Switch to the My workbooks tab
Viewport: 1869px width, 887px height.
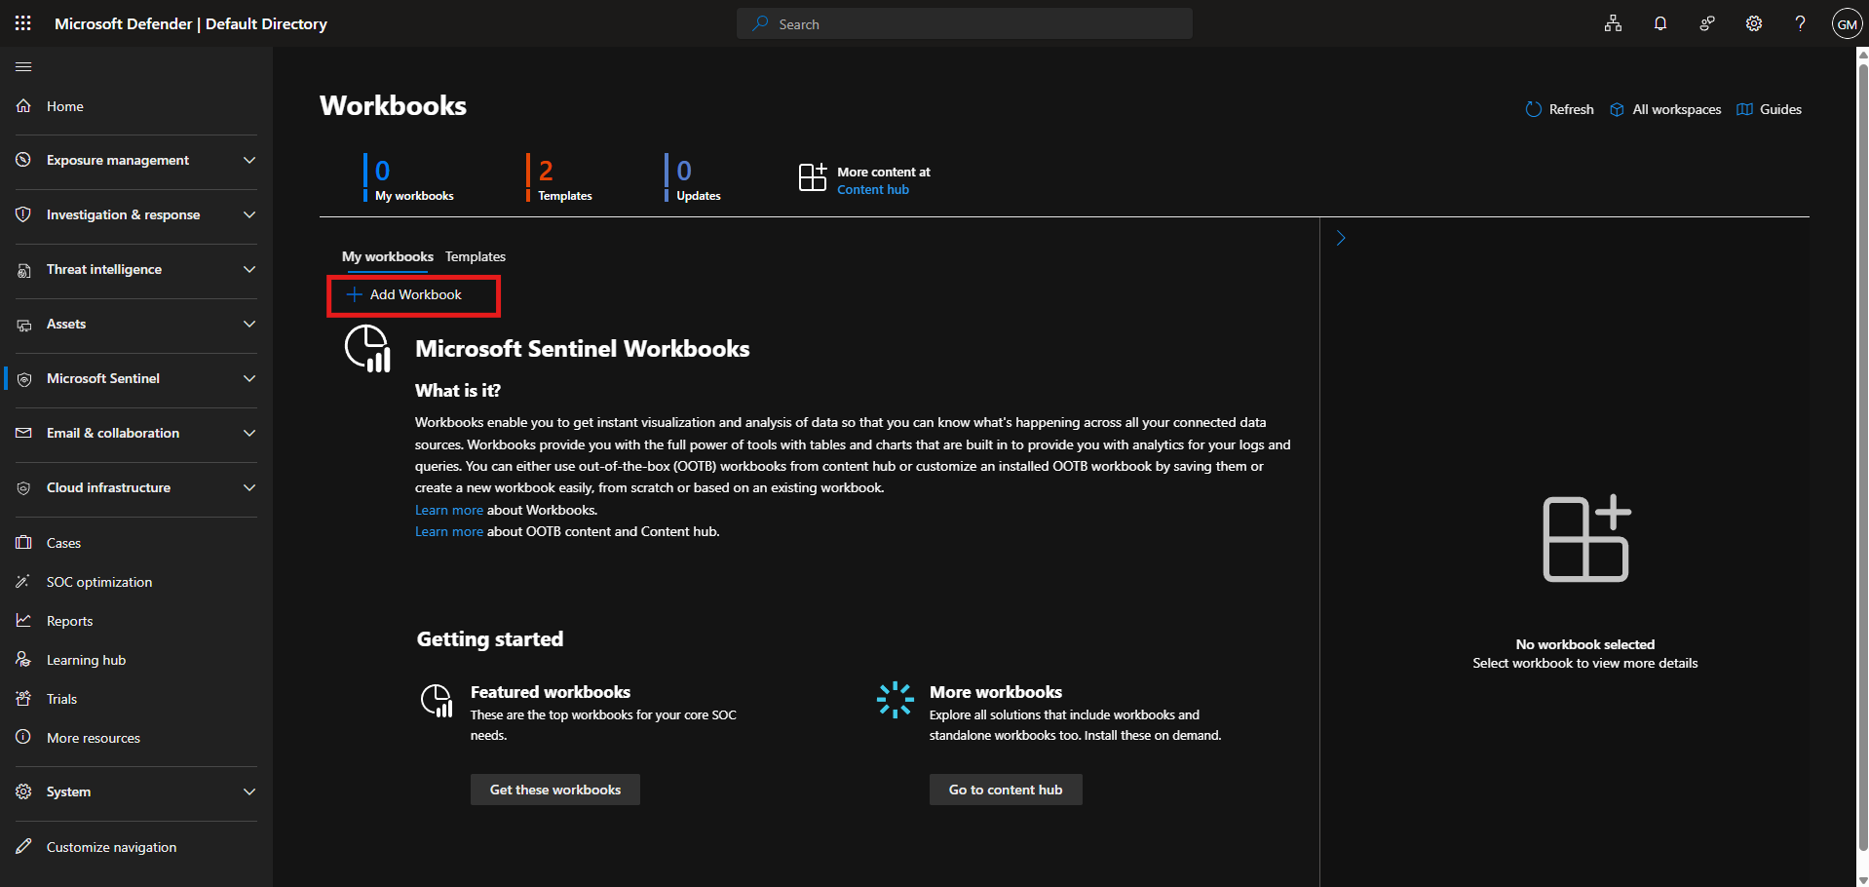pyautogui.click(x=388, y=257)
